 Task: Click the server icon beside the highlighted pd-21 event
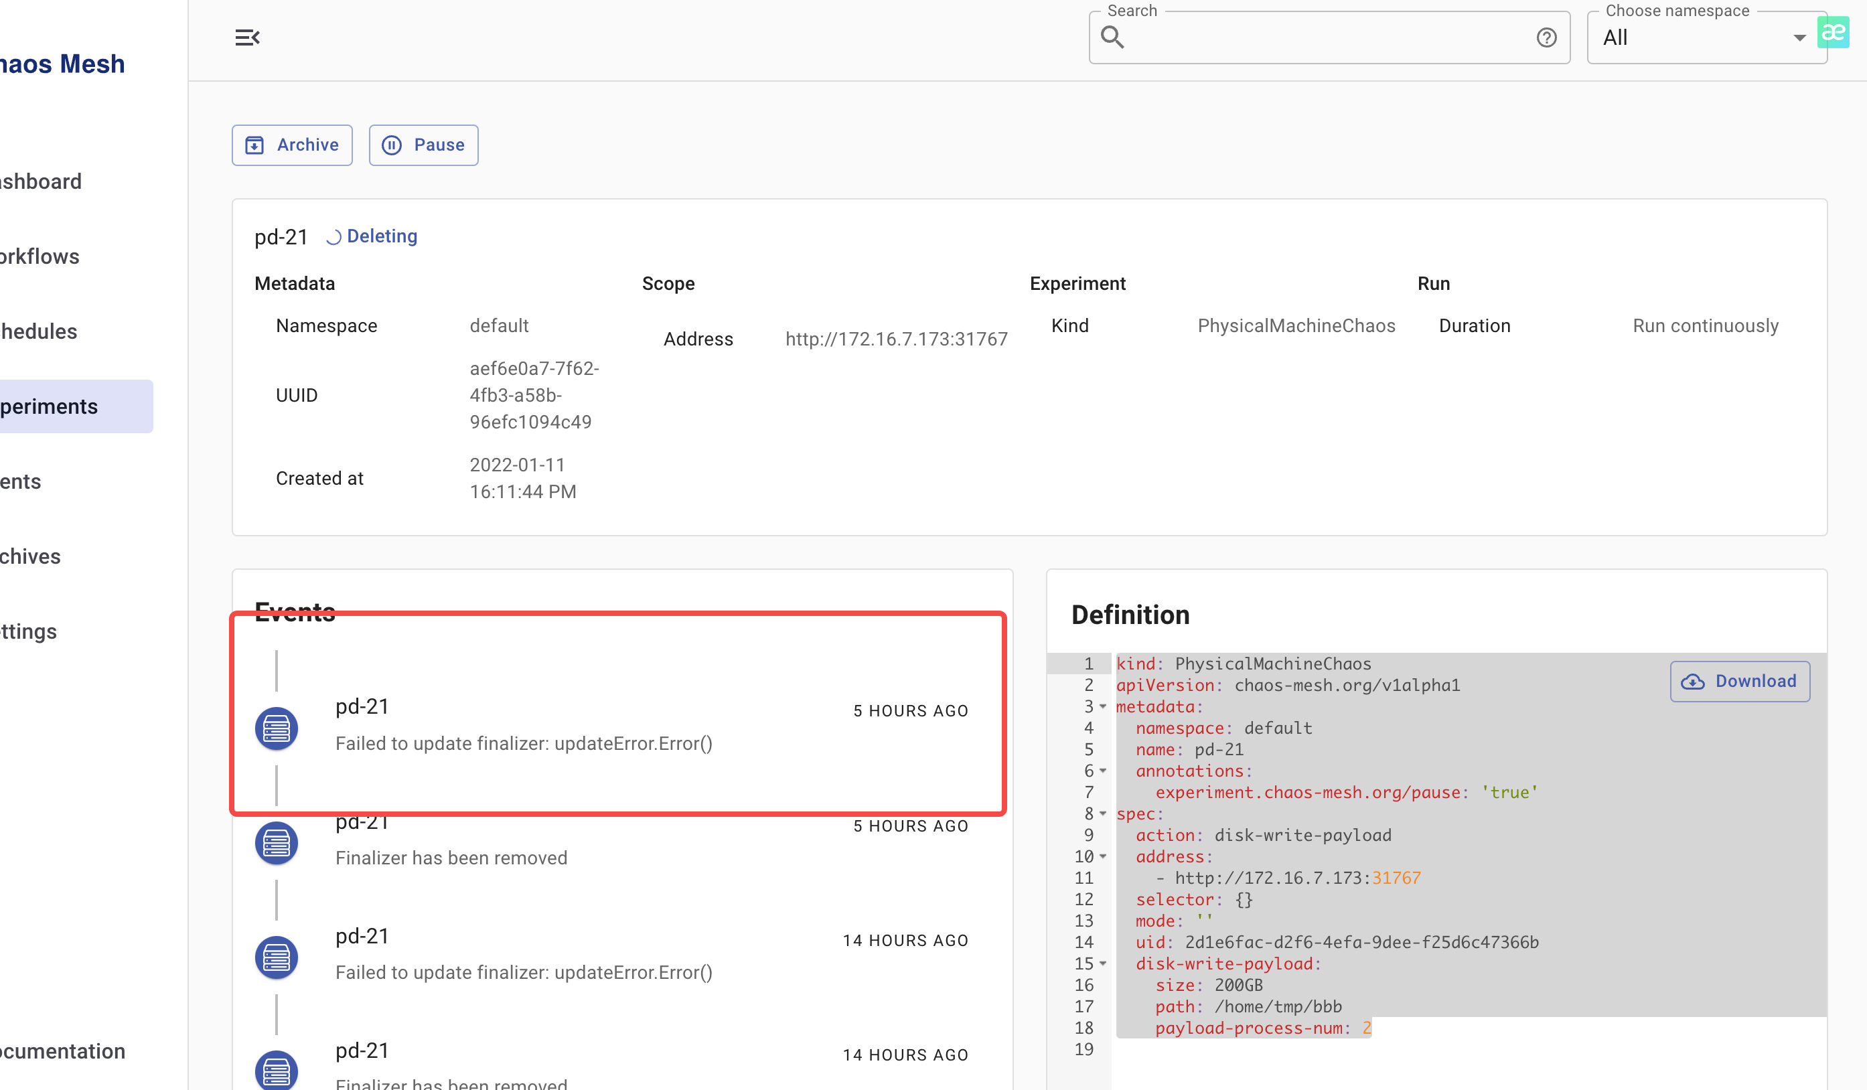pyautogui.click(x=276, y=728)
